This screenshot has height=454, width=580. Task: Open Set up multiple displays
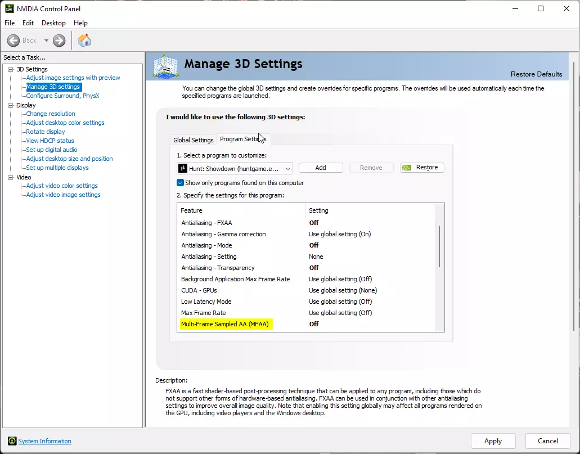click(57, 168)
